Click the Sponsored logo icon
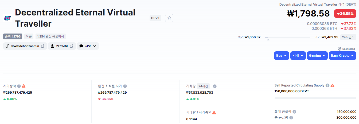This screenshot has width=359, height=124. [x=340, y=49]
